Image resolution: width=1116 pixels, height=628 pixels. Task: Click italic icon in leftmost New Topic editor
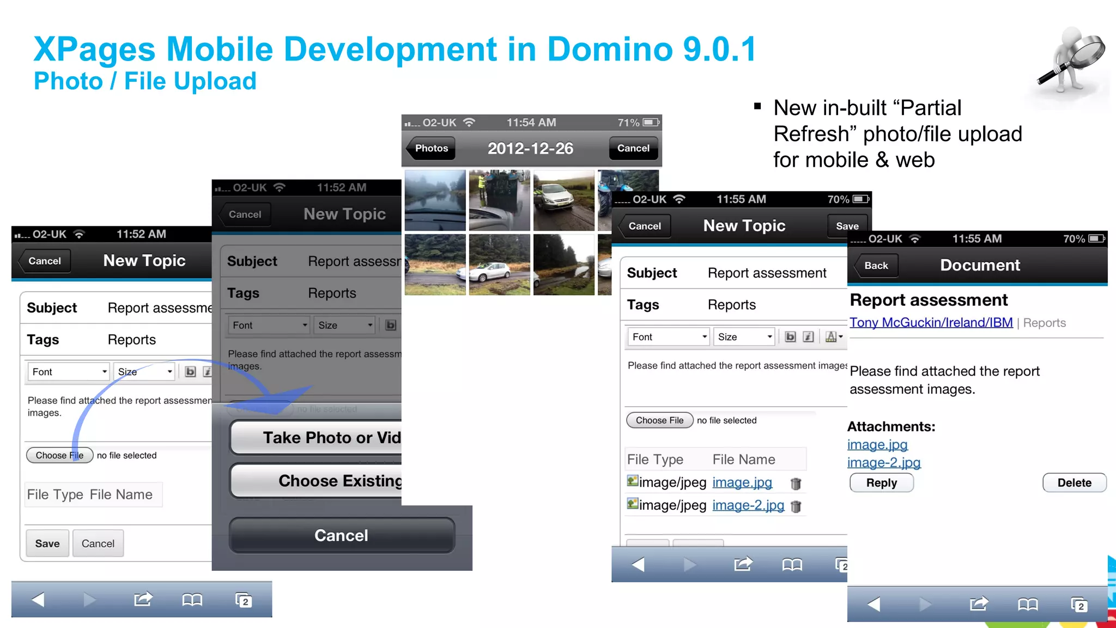208,372
